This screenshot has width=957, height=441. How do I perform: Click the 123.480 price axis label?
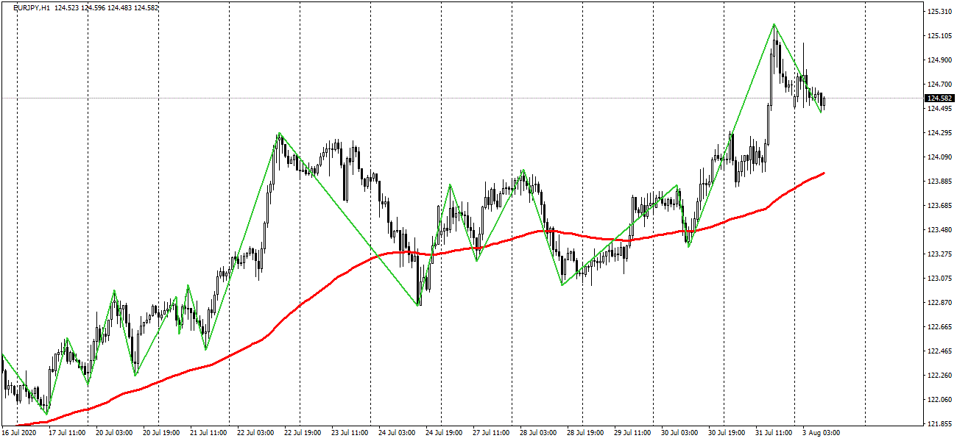click(x=940, y=230)
